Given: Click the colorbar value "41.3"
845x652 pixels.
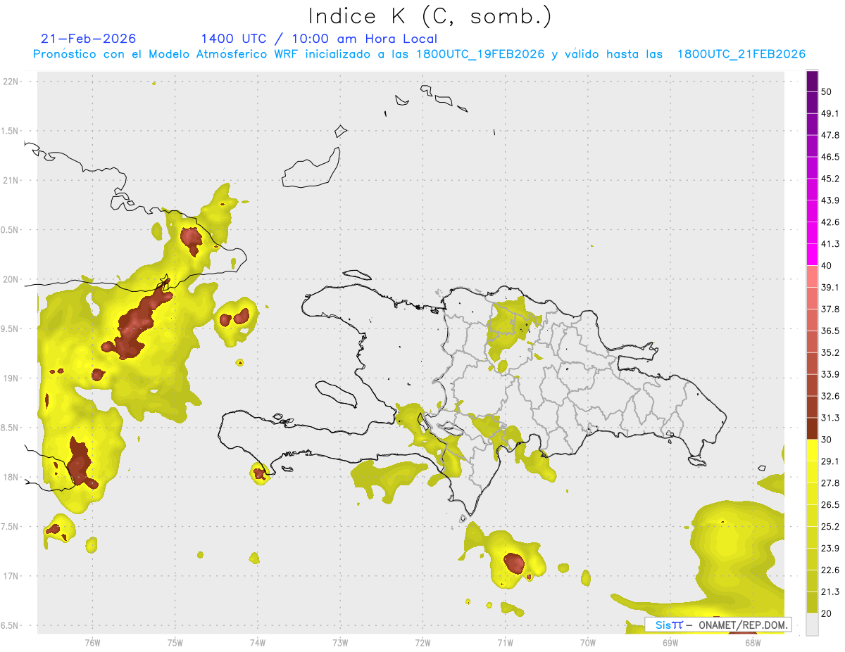Looking at the screenshot, I should coord(830,244).
